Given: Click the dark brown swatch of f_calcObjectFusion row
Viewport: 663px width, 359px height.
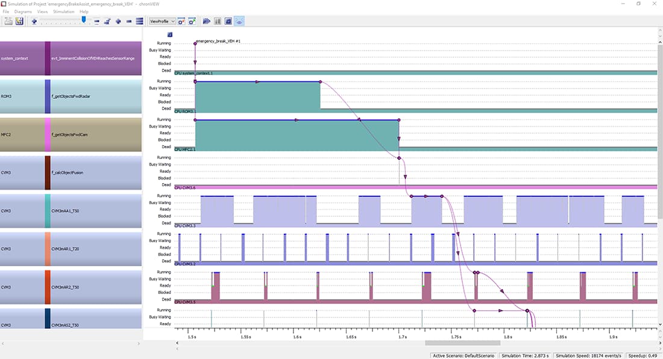Looking at the screenshot, I should pos(48,173).
